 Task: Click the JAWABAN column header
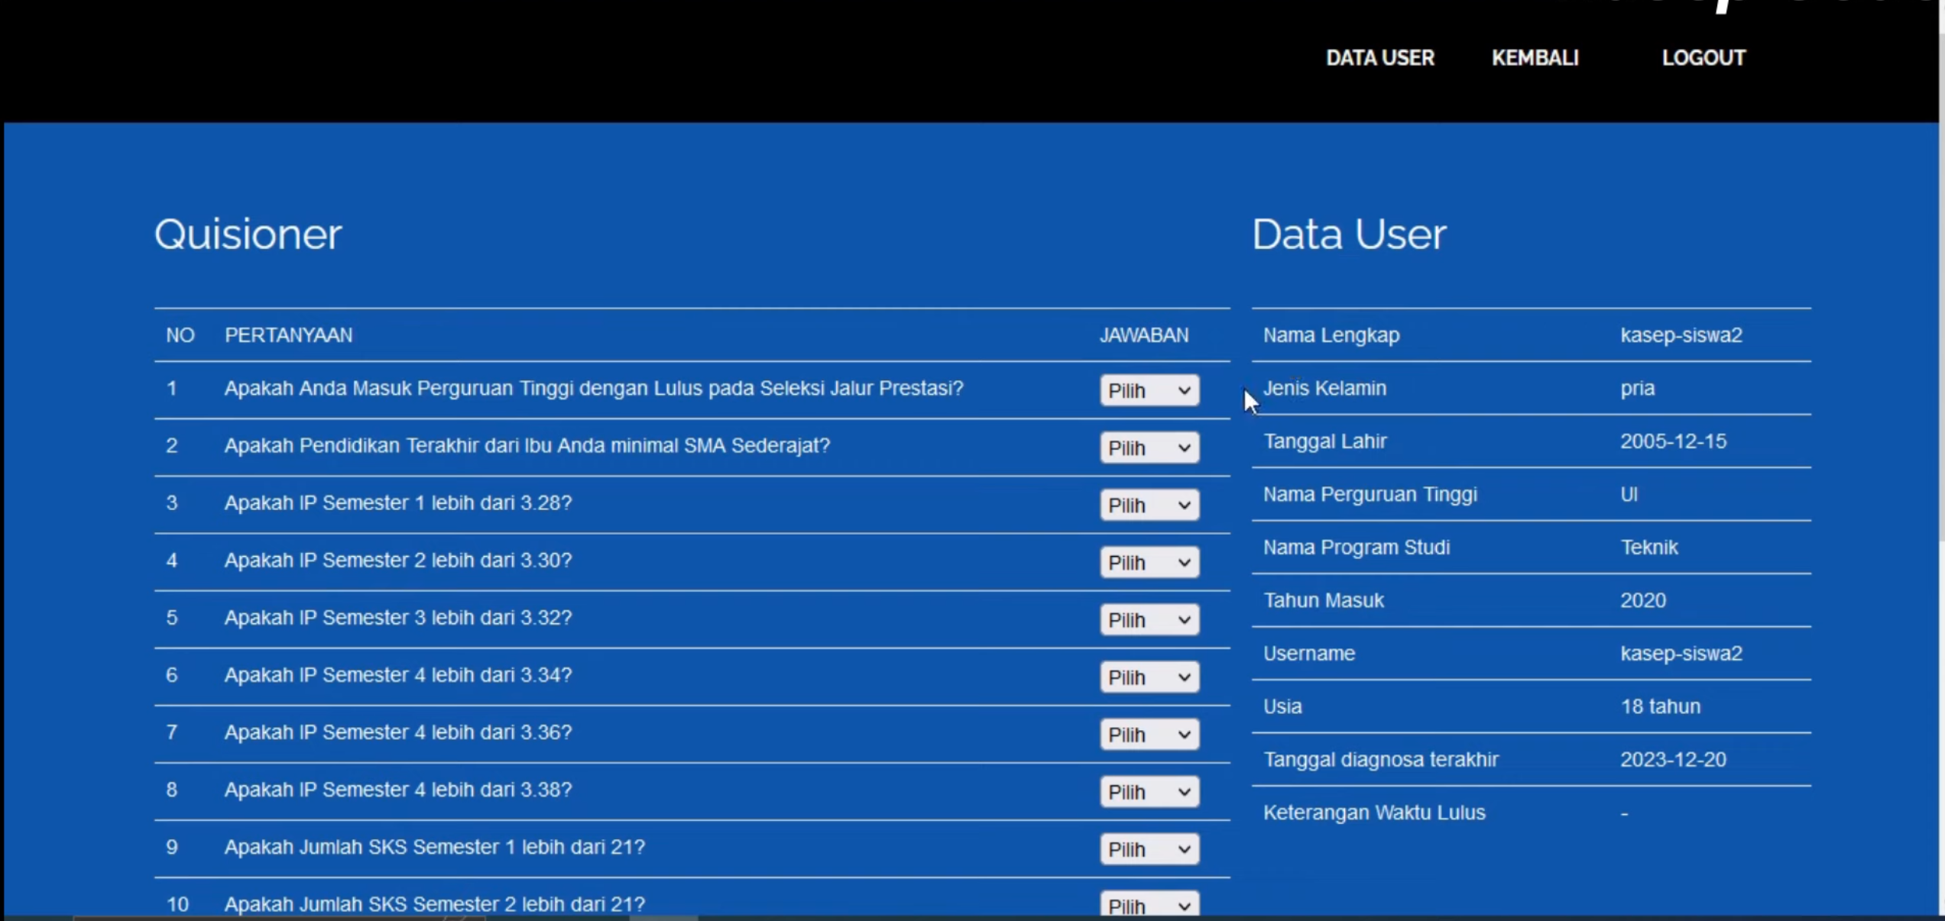1144,335
